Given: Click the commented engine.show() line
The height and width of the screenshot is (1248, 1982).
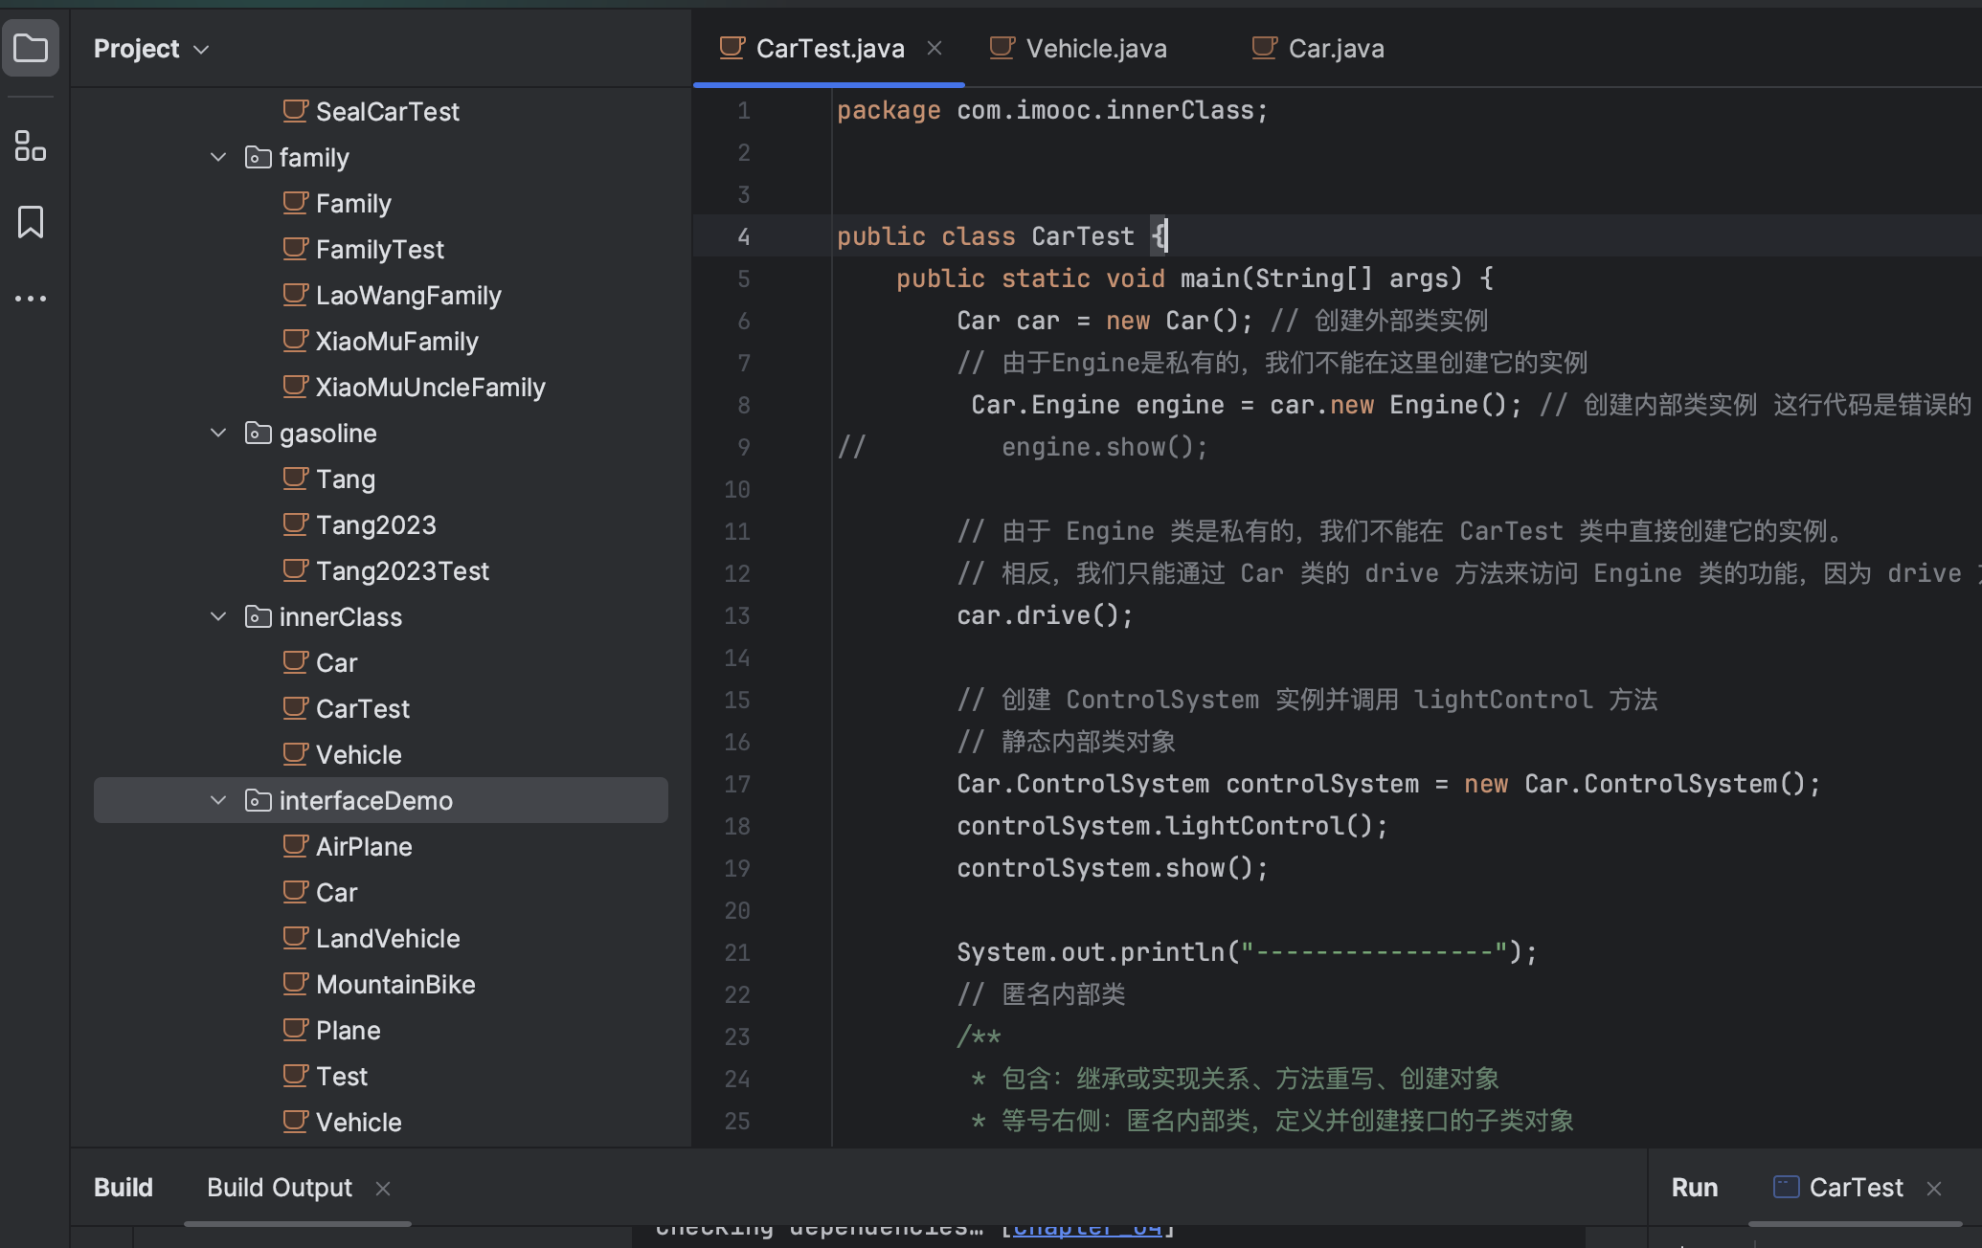Looking at the screenshot, I should coord(1105,447).
